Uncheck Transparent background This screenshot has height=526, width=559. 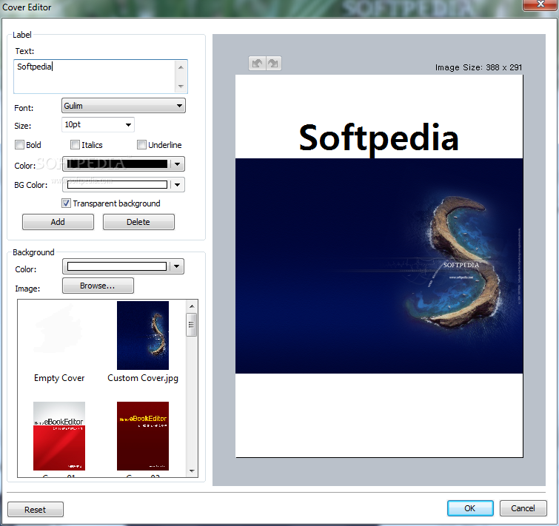coord(66,203)
